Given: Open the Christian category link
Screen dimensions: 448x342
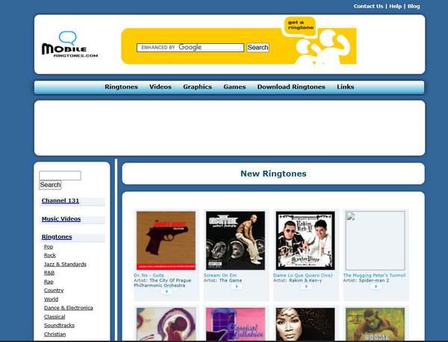Looking at the screenshot, I should coord(55,335).
